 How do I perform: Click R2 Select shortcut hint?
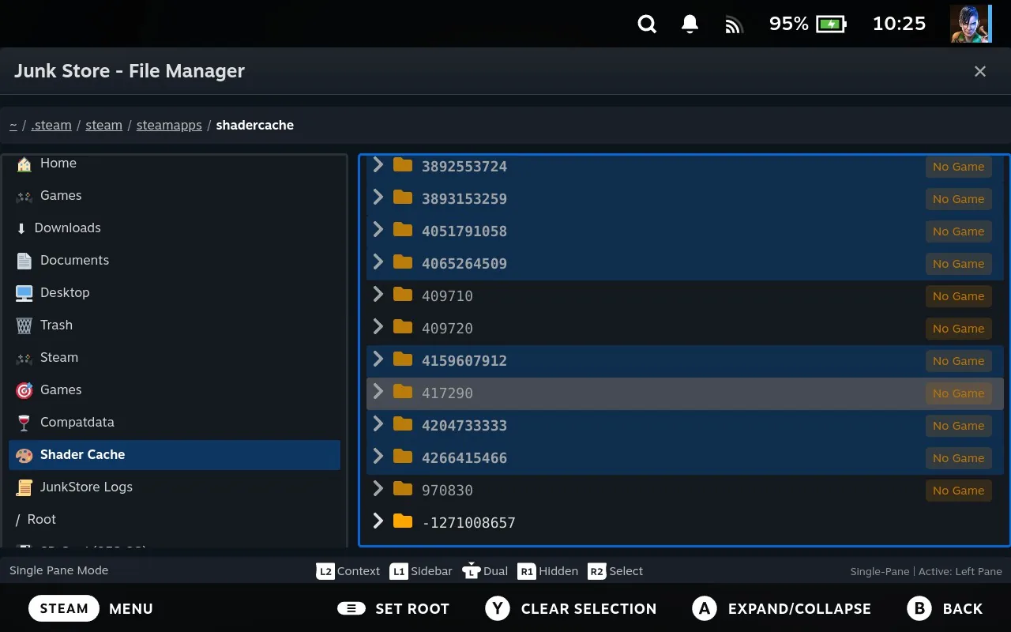(615, 571)
